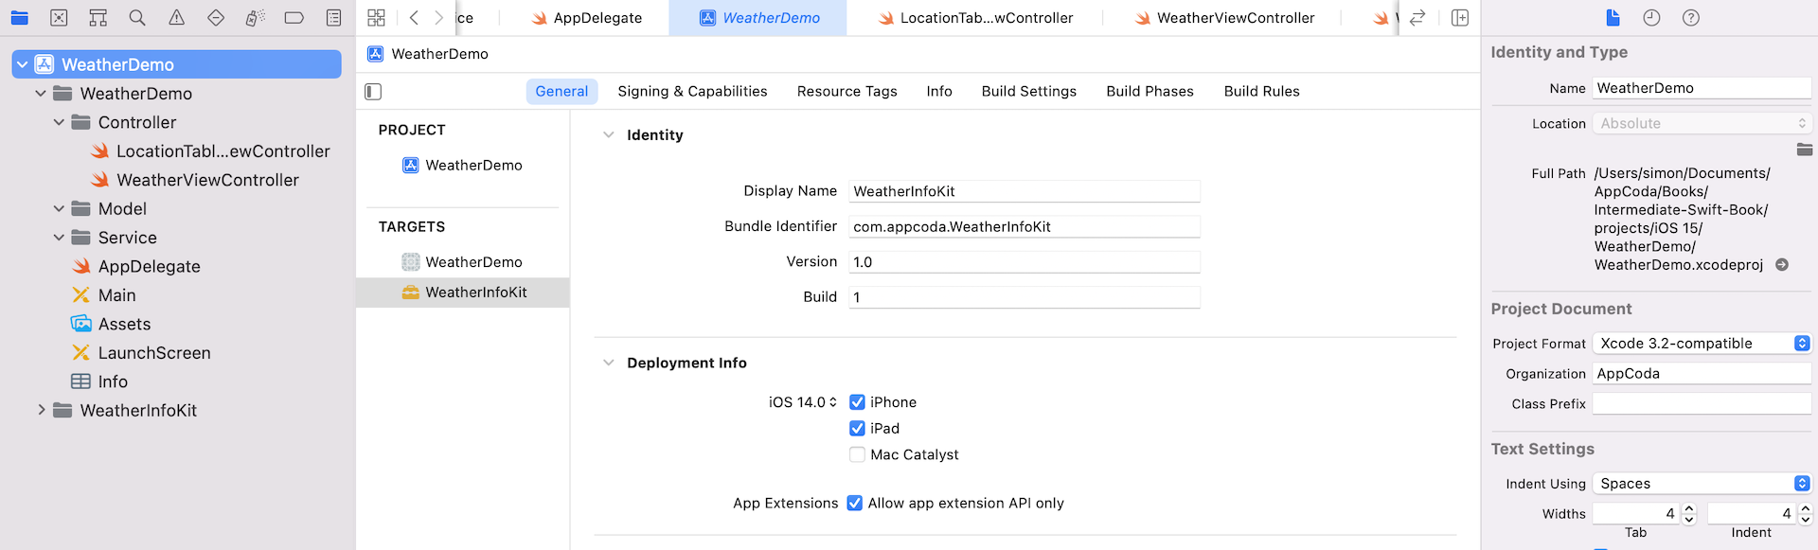The height and width of the screenshot is (550, 1818).
Task: Switch to the Build Settings tab
Action: tap(1028, 92)
